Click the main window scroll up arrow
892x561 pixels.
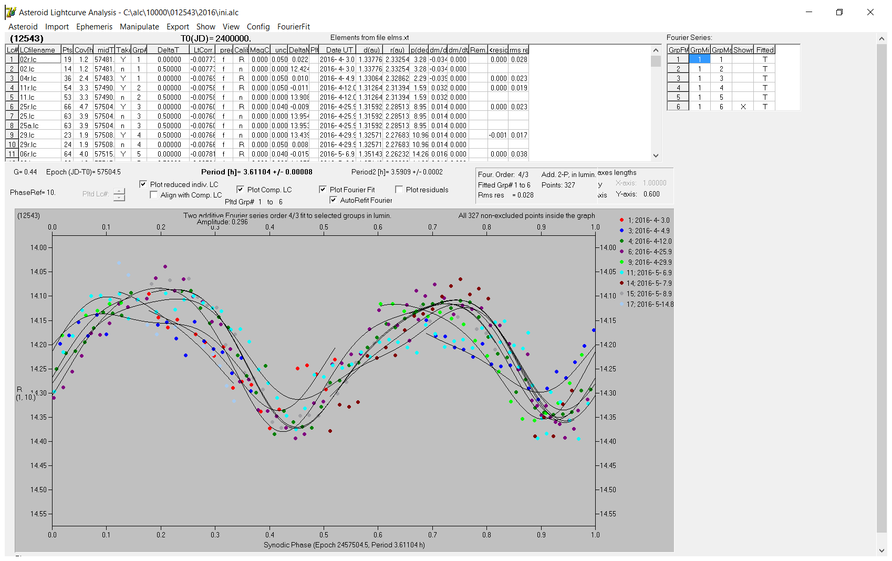(881, 38)
